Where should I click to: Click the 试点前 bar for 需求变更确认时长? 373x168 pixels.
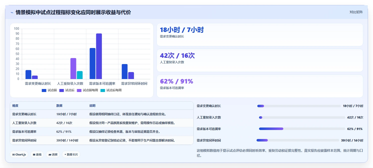28,74
